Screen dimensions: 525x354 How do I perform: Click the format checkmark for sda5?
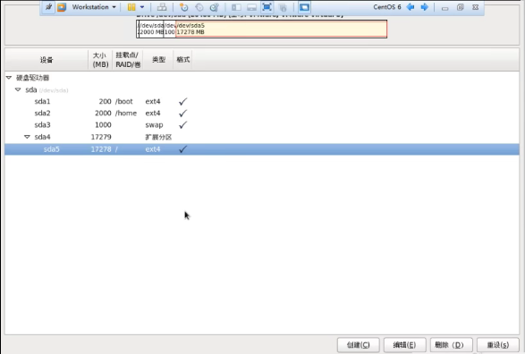click(x=182, y=149)
